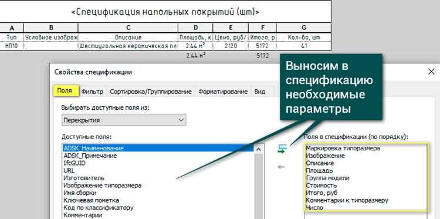Select Изготовитель in available fields
The height and width of the screenshot is (219, 440).
point(158,178)
